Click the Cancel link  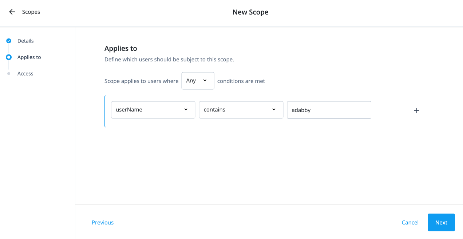point(410,222)
